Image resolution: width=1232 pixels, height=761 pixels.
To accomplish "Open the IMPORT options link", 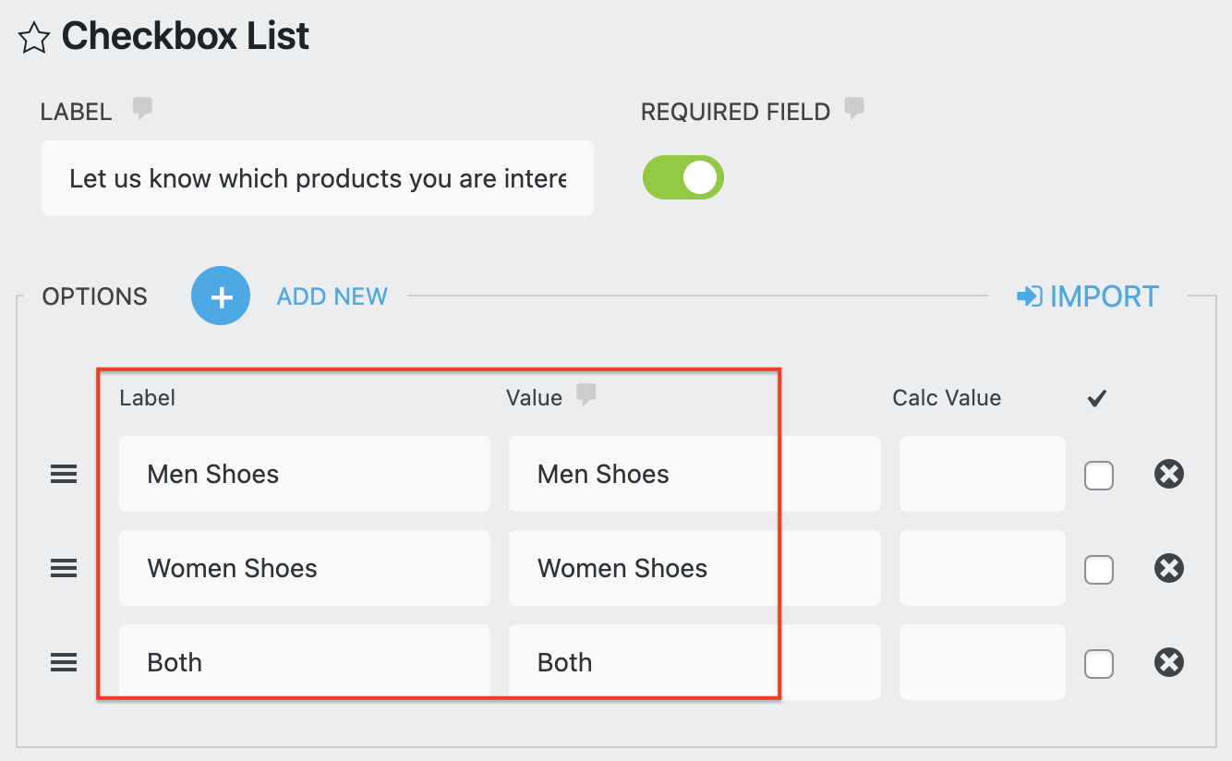I will 1104,296.
